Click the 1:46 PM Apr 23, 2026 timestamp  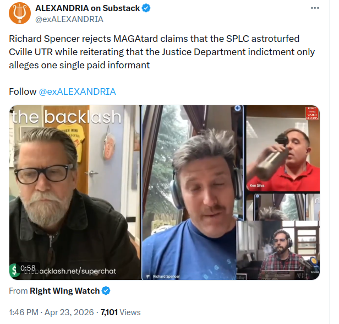click(52, 312)
